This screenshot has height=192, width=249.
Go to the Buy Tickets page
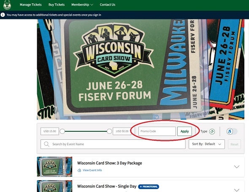57,5
